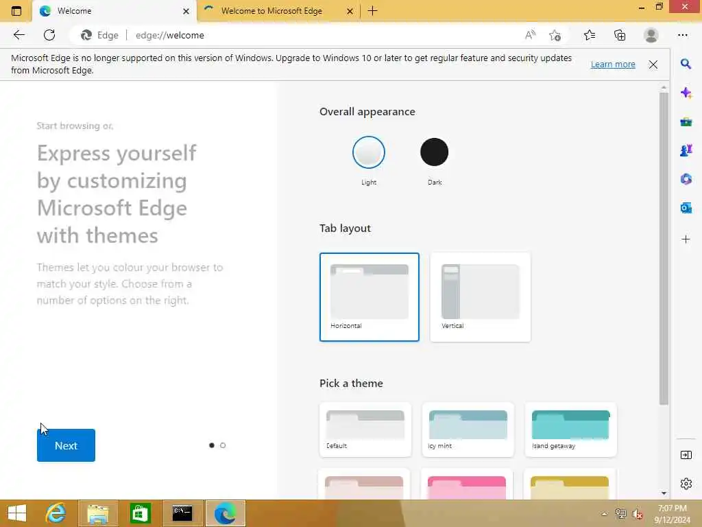The width and height of the screenshot is (702, 527).
Task: Open File Explorer from taskbar
Action: point(99,513)
